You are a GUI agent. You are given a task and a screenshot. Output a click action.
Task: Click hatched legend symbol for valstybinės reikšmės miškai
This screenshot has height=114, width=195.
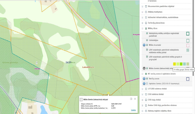[188, 50]
